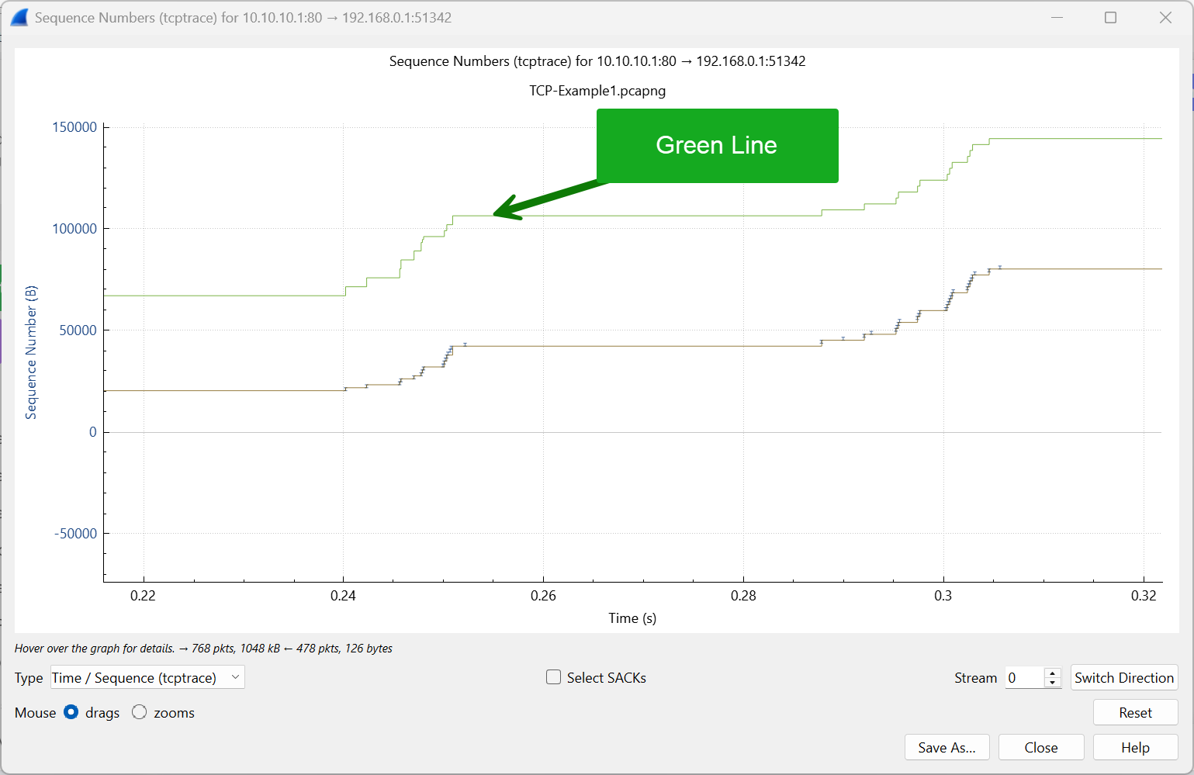Increment the Stream number with the up arrow

(x=1052, y=672)
